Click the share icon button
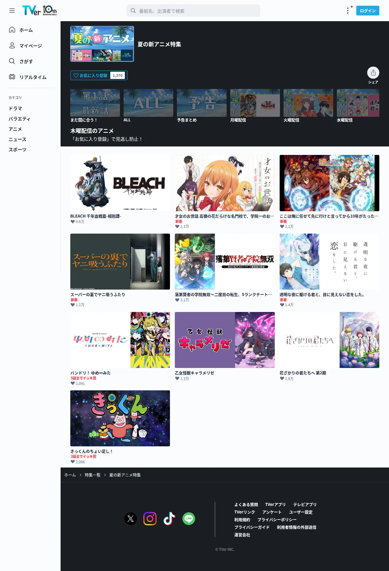Viewport: 389px width, 571px height. (x=373, y=73)
